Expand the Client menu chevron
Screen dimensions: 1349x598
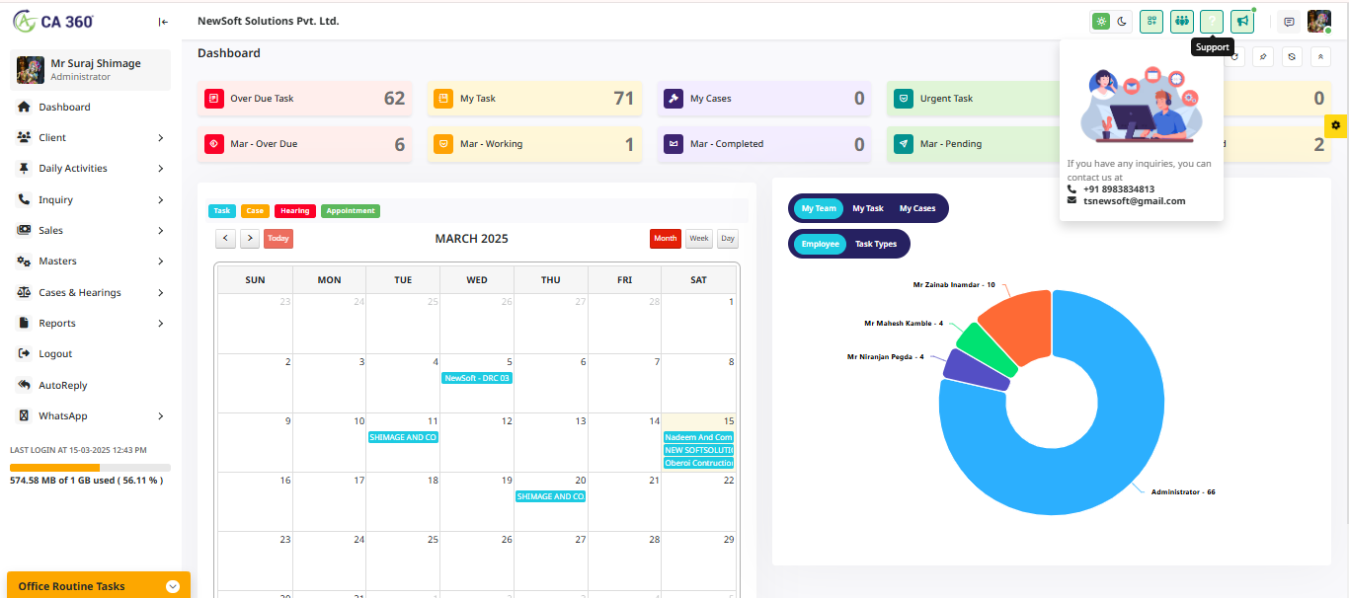pos(161,138)
